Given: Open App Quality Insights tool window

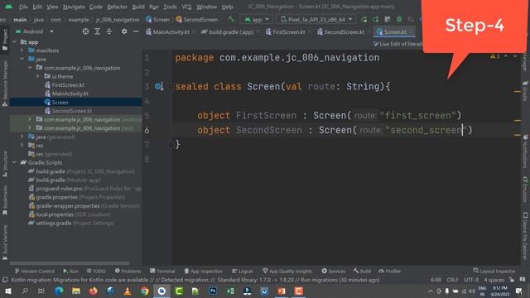Looking at the screenshot, I should pos(287,272).
